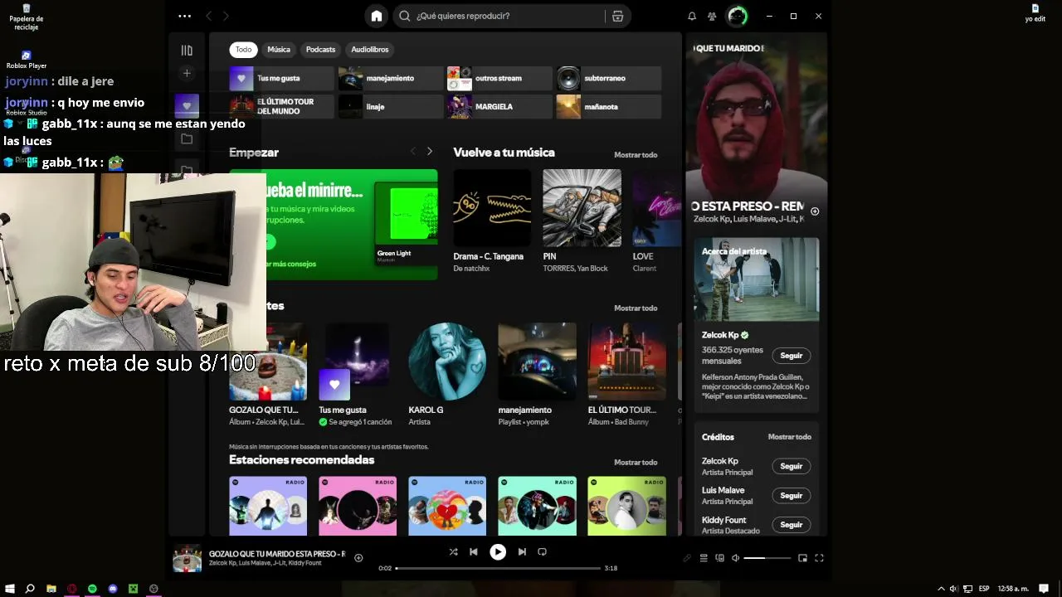Open the Browse icon in search bar
Screen dimensions: 1062x597
click(x=617, y=16)
